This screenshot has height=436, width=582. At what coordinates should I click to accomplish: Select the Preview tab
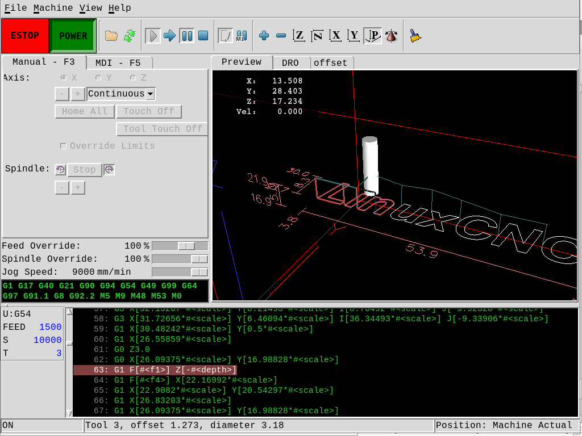point(242,62)
